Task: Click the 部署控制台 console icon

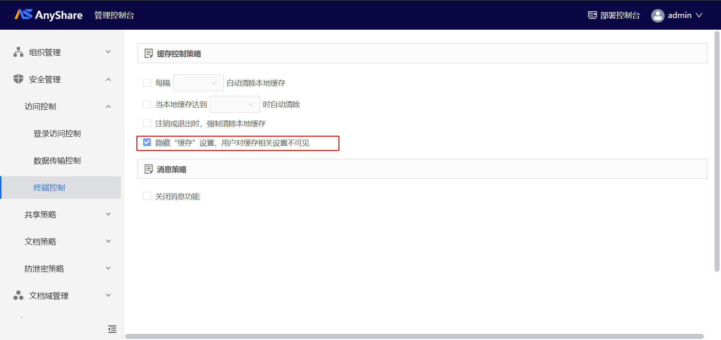Action: (592, 15)
